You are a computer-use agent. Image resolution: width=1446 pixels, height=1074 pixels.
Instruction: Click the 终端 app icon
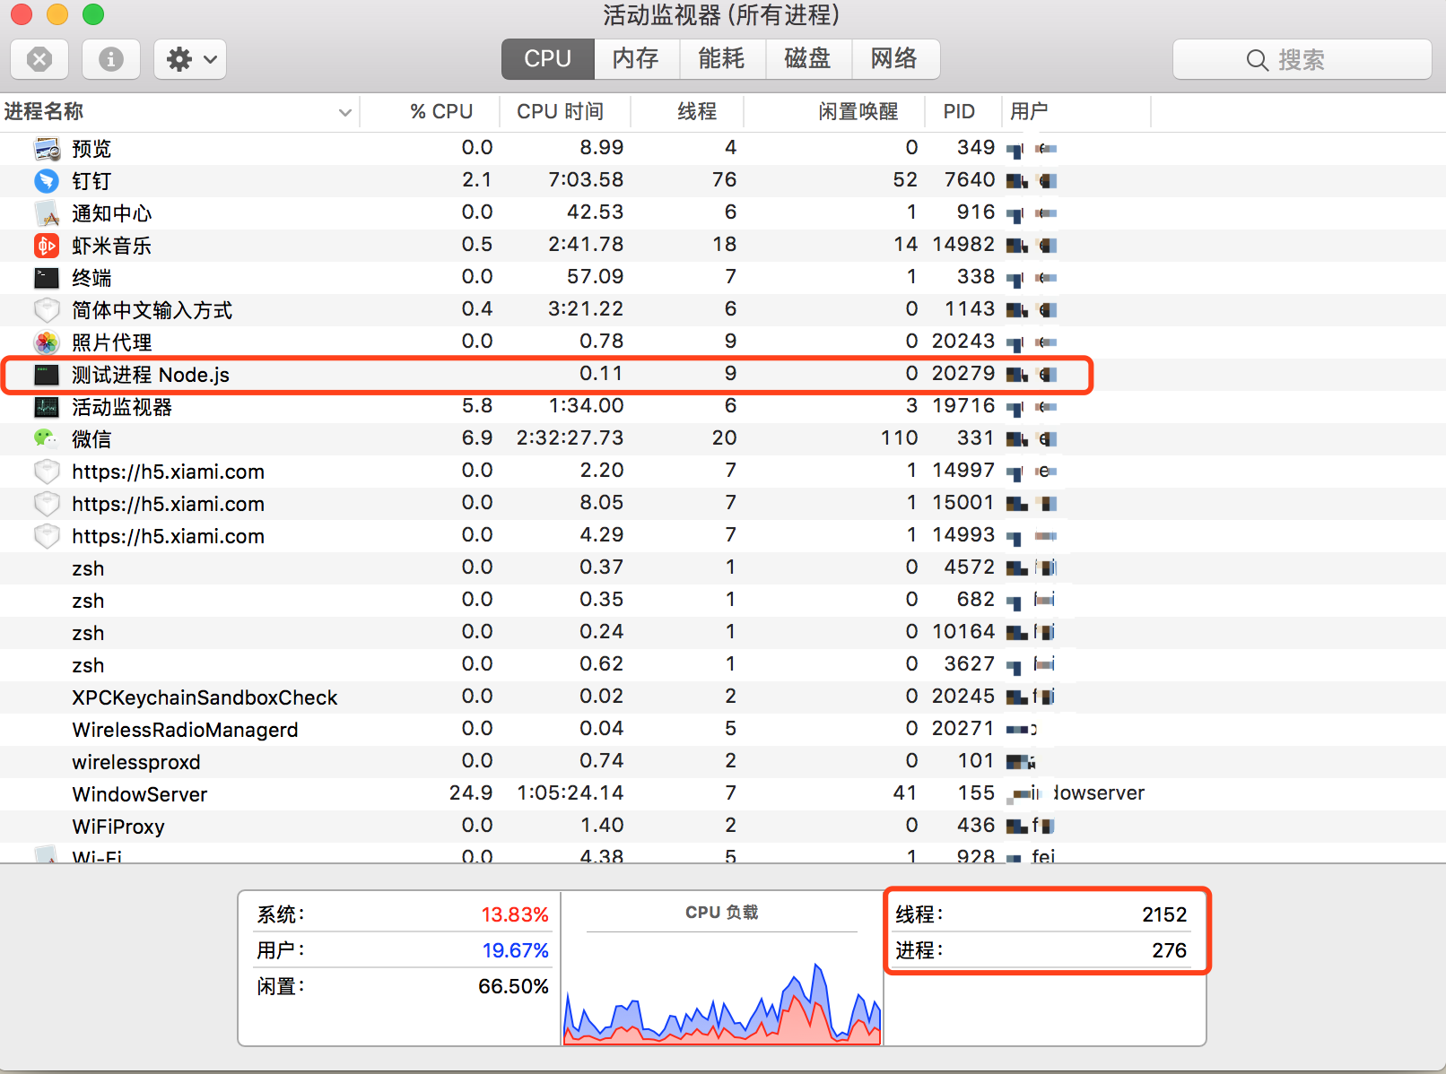47,278
